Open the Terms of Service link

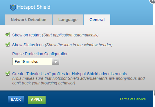(x=133, y=99)
